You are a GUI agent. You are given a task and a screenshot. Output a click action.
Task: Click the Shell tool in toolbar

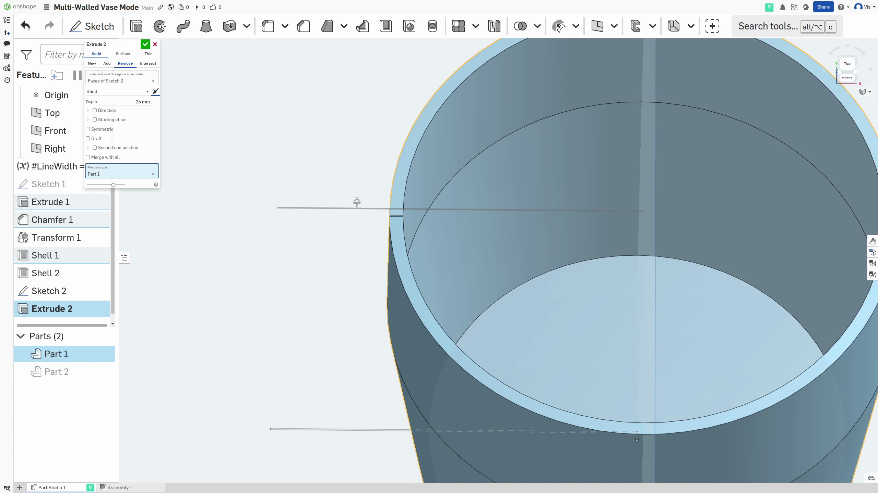click(x=385, y=26)
